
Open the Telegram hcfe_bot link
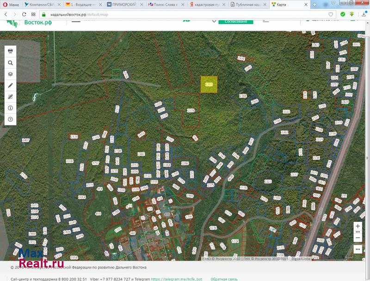click(176, 279)
